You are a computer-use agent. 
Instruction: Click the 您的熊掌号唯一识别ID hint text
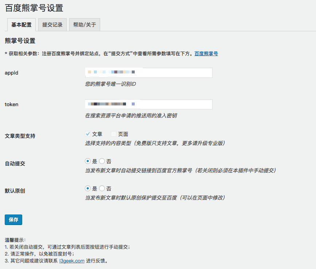click(x=110, y=84)
